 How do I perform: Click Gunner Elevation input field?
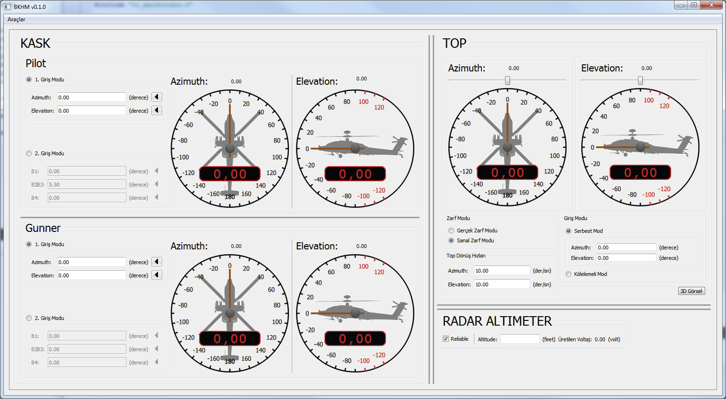[92, 275]
